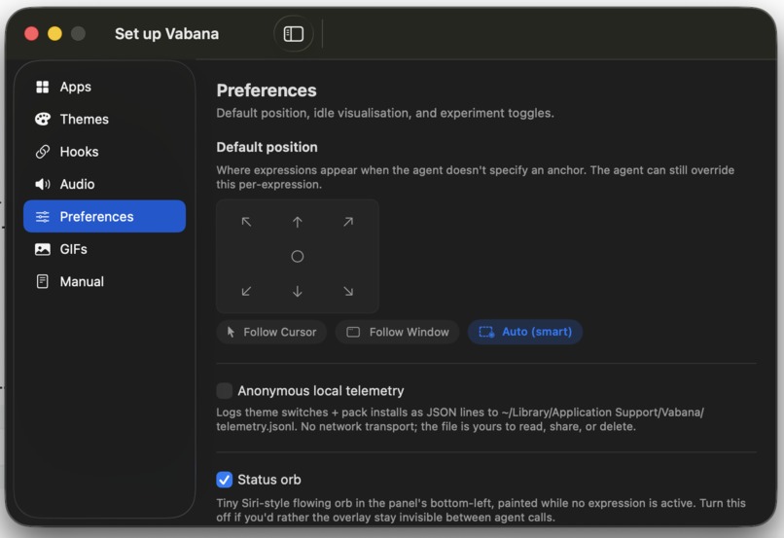
Task: Open the Manual section
Action: click(x=104, y=281)
